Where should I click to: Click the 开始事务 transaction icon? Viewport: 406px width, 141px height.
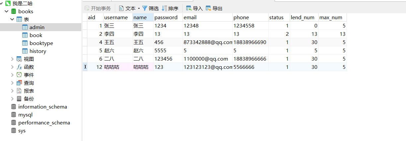coord(87,8)
